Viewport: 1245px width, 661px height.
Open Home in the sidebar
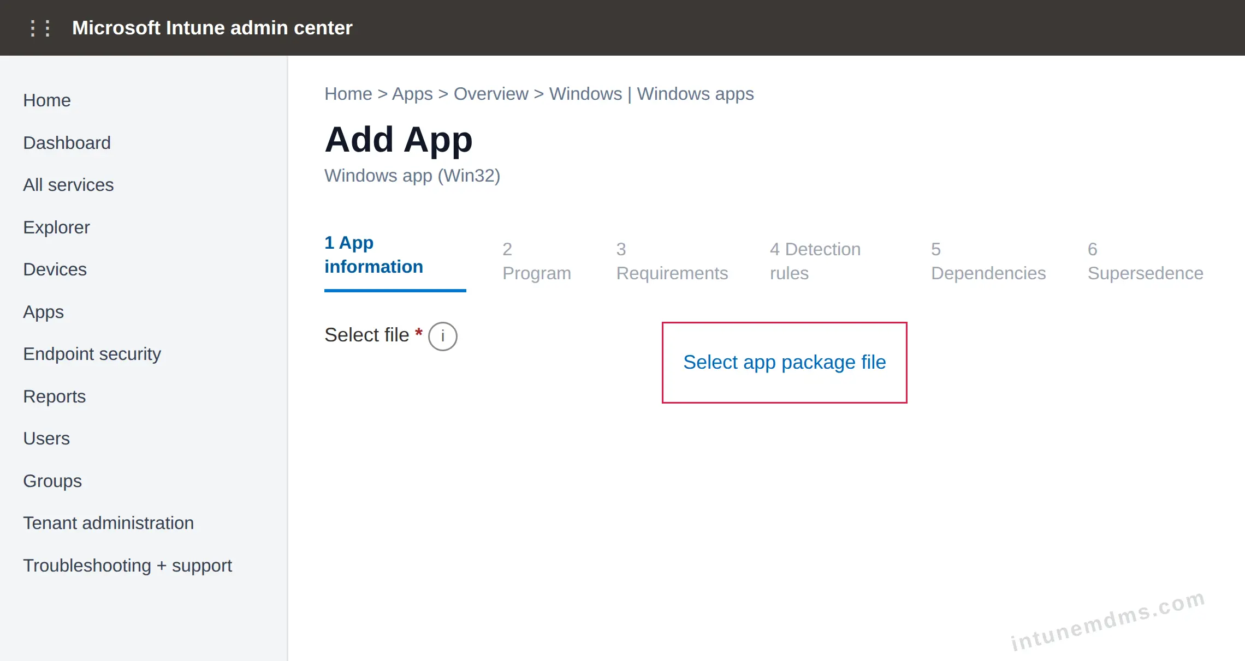pyautogui.click(x=47, y=100)
